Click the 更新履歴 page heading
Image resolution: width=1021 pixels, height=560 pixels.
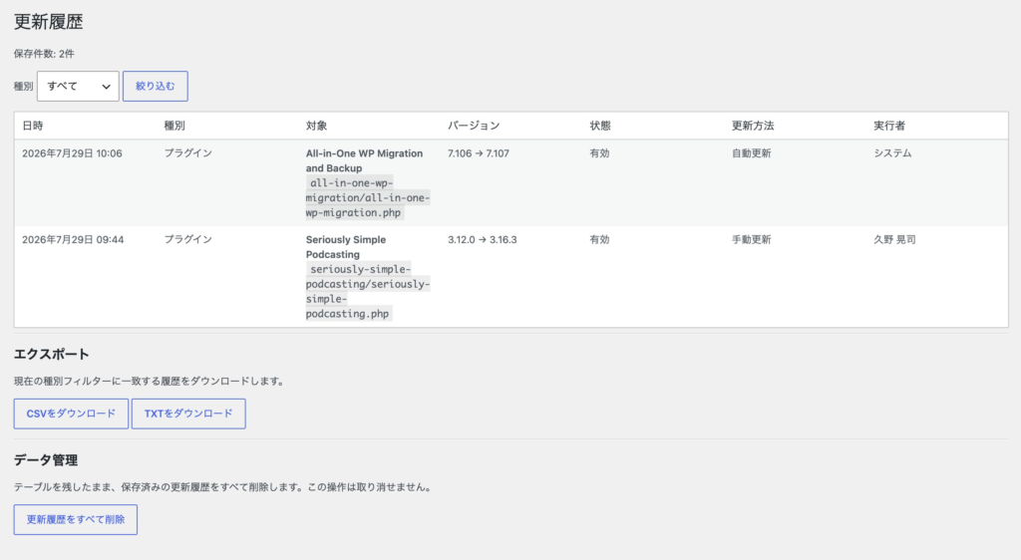(x=48, y=22)
